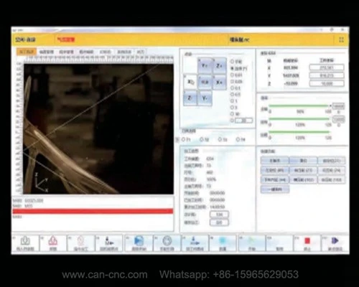
Task: Click the top-left button in the quick function grid
Action: (274, 161)
